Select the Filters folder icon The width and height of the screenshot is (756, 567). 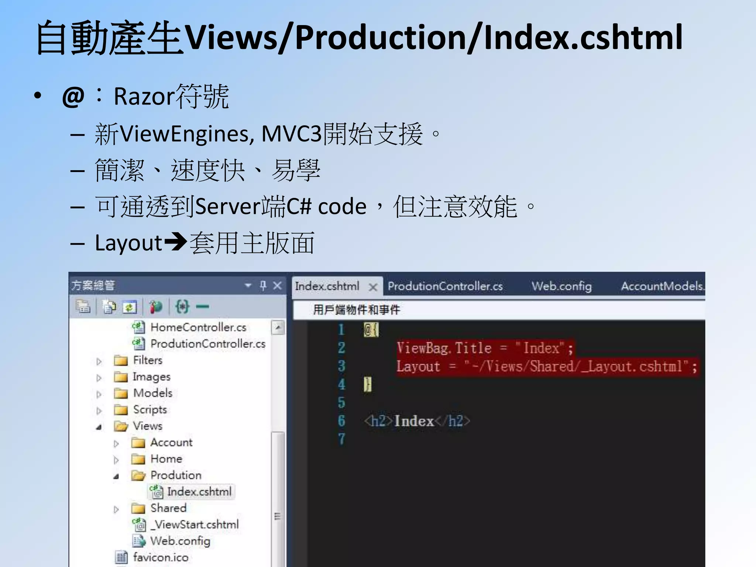click(121, 360)
